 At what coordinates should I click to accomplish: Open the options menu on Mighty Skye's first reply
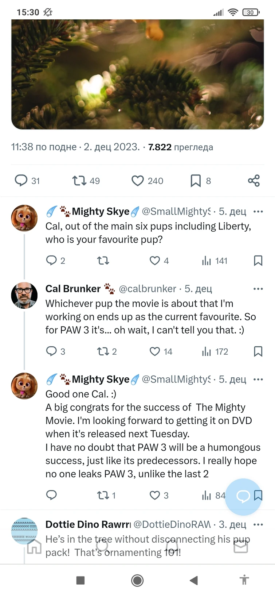coord(258,211)
